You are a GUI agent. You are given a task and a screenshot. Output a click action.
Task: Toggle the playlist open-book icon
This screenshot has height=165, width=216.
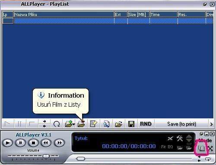point(201,148)
